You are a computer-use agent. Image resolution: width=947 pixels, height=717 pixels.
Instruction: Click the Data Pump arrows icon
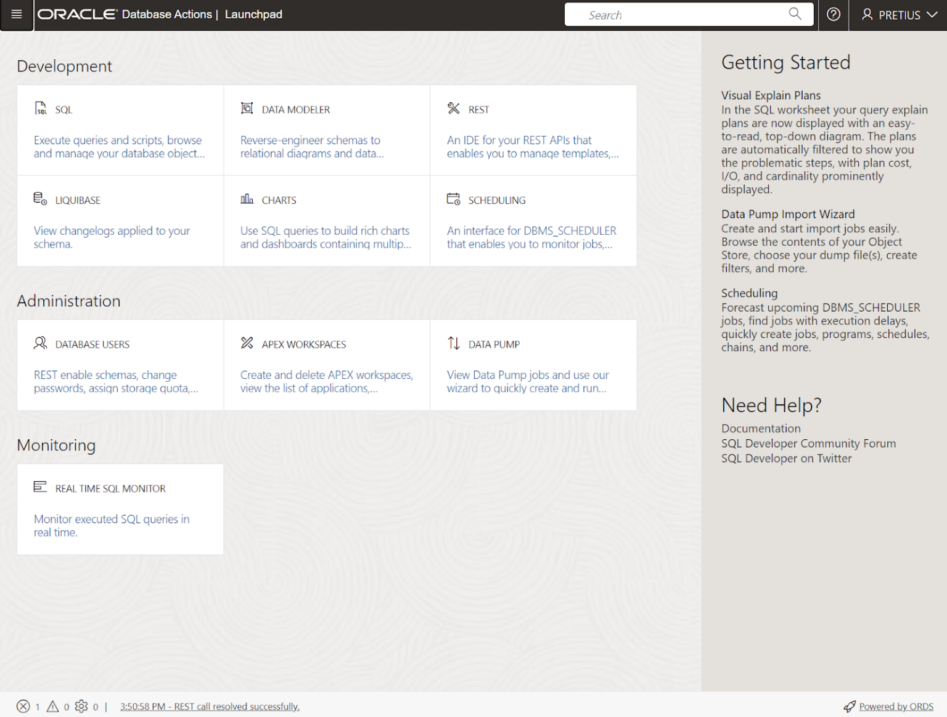(x=454, y=342)
